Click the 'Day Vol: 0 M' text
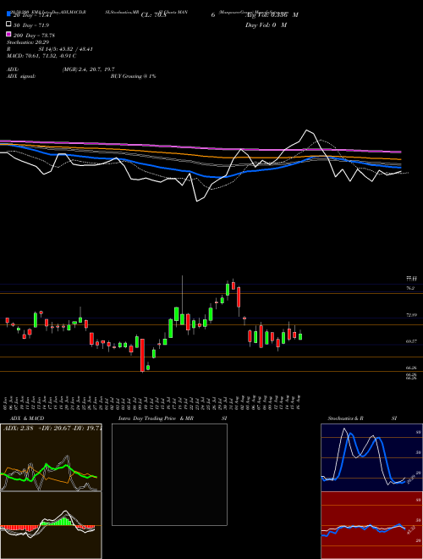The image size is (423, 559). pyautogui.click(x=266, y=25)
